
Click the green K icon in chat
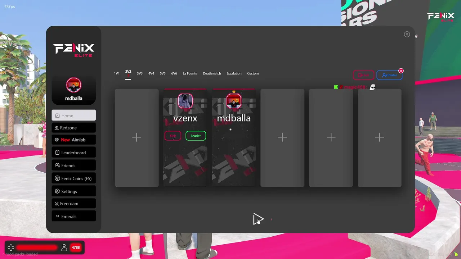pos(336,87)
